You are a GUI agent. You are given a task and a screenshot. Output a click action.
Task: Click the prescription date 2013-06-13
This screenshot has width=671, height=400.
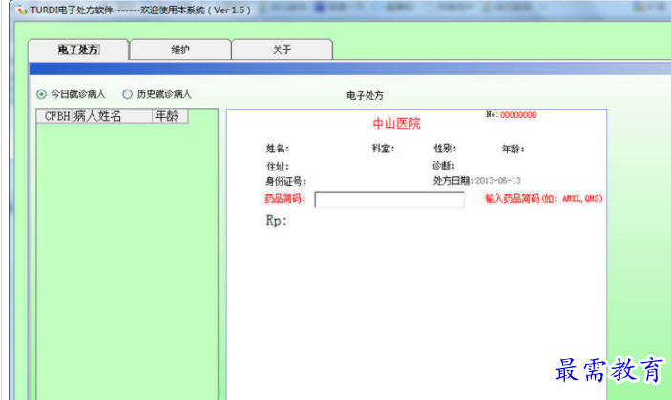point(498,181)
